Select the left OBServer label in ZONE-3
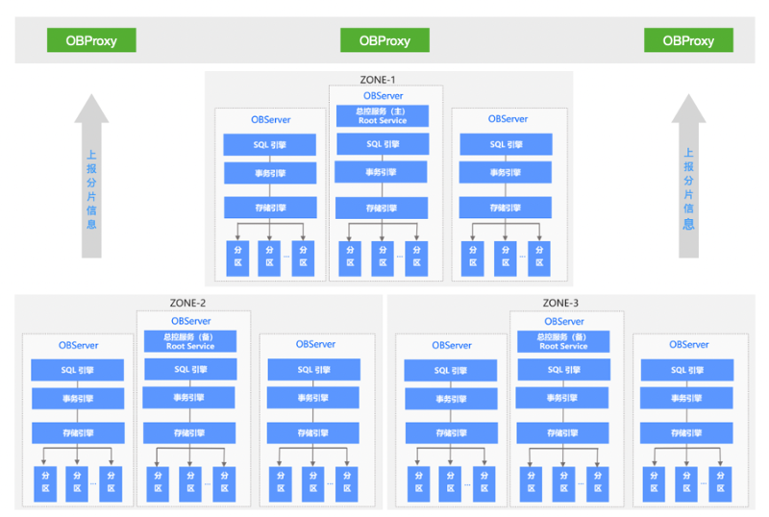This screenshot has width=769, height=517. pos(452,345)
